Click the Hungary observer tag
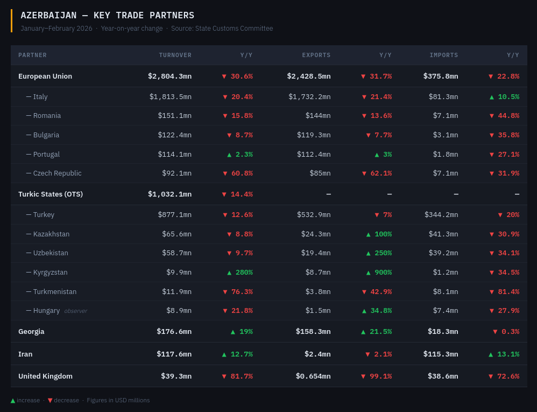This screenshot has height=412, width=537. tap(75, 311)
